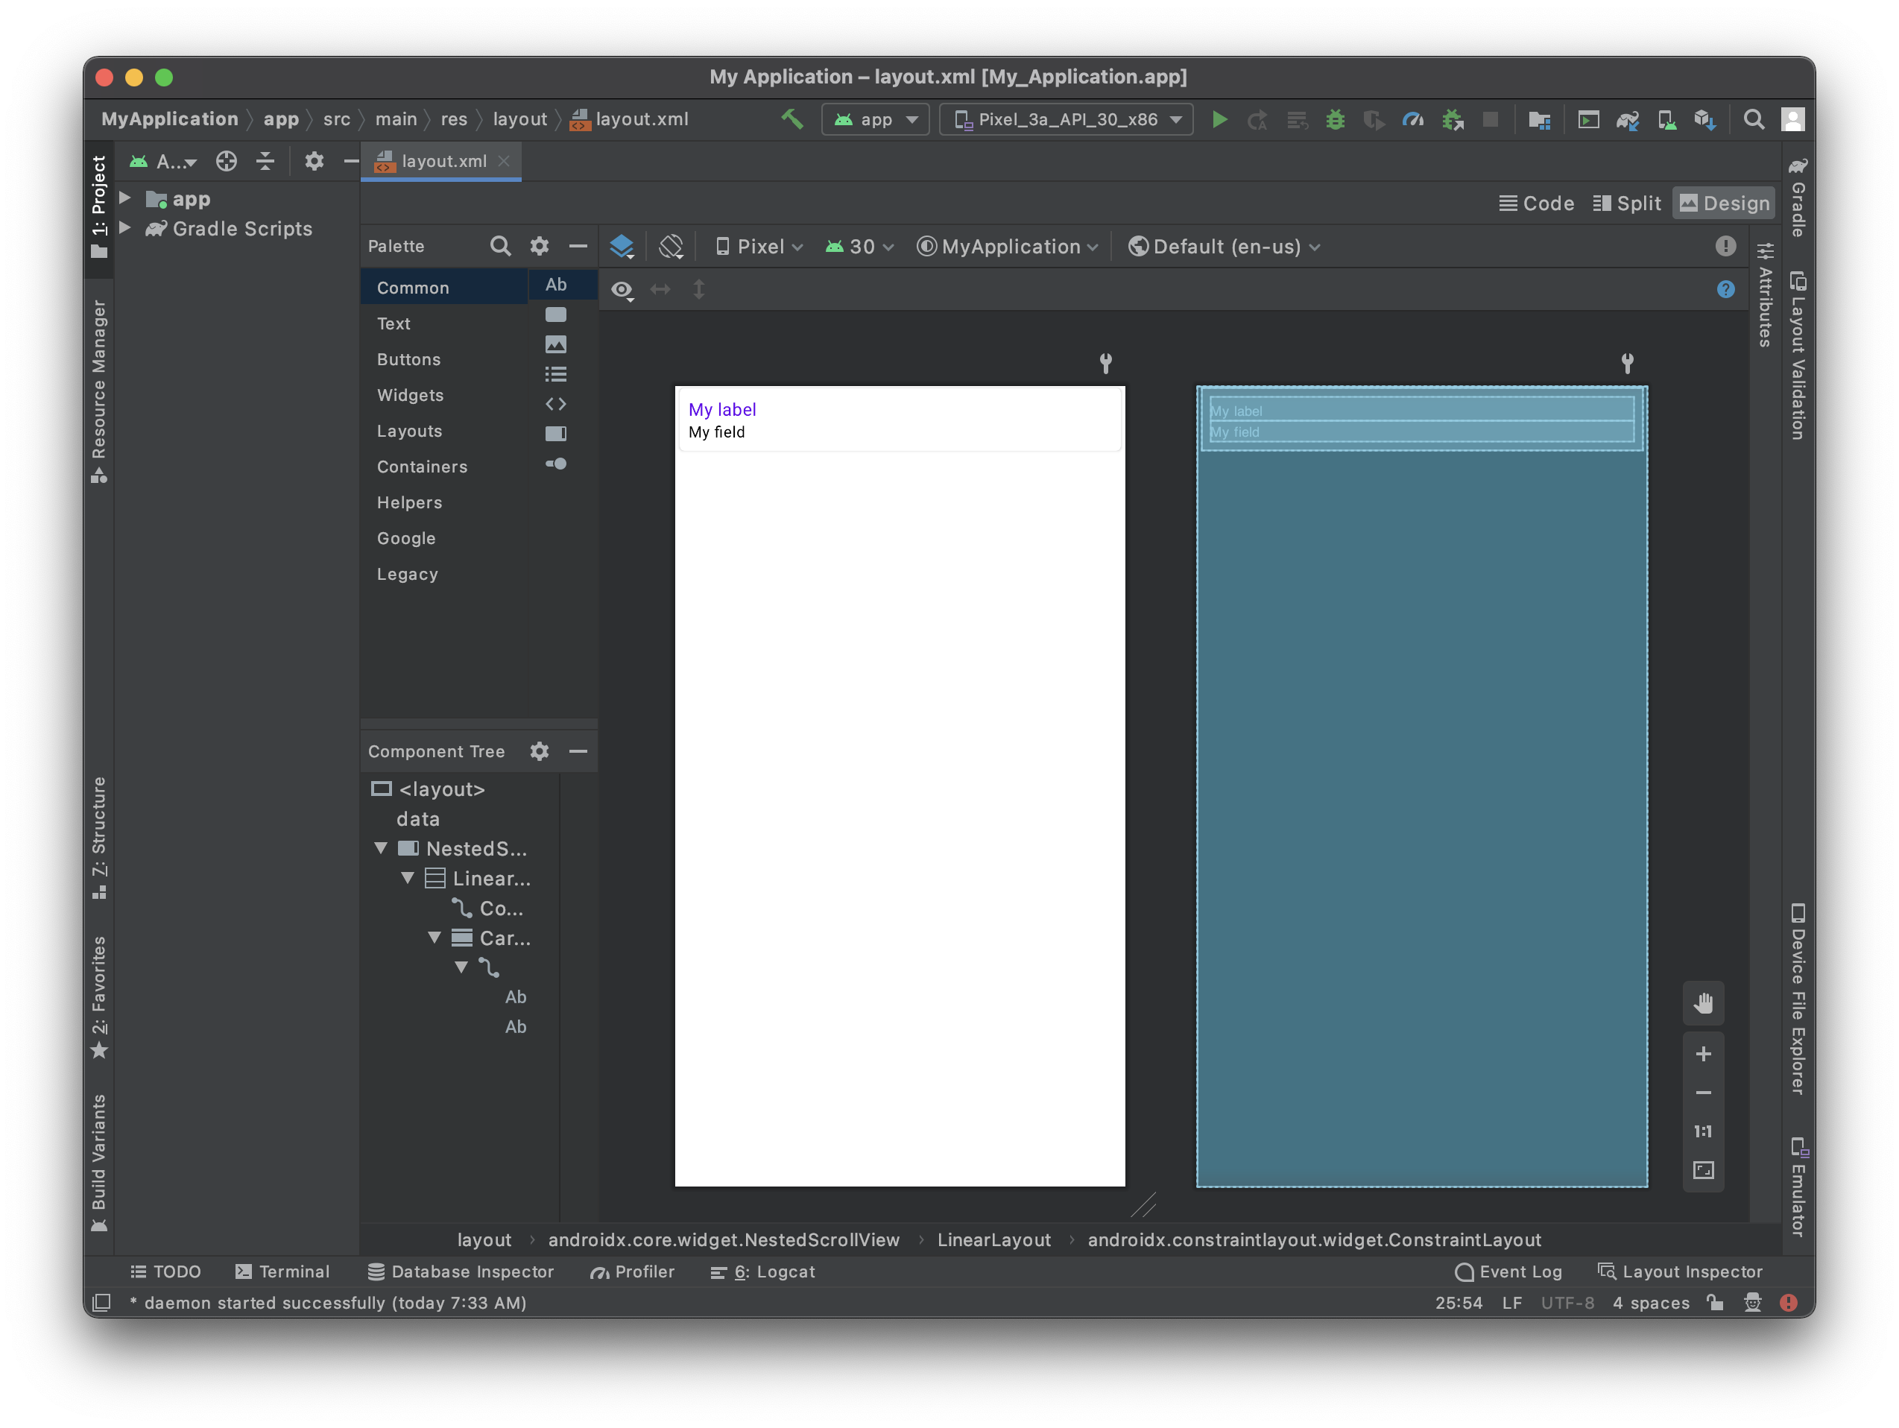Switch to Split view mode
The image size is (1899, 1428).
click(x=1627, y=203)
